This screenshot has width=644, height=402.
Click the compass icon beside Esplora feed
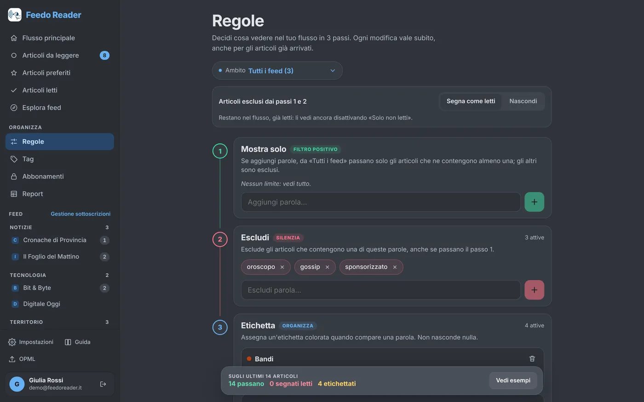14,108
